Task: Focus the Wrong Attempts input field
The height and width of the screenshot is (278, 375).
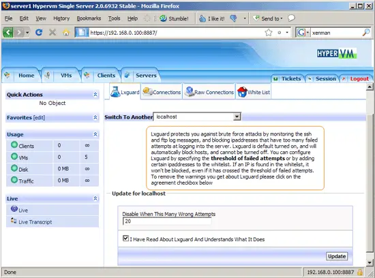Action: click(x=167, y=221)
